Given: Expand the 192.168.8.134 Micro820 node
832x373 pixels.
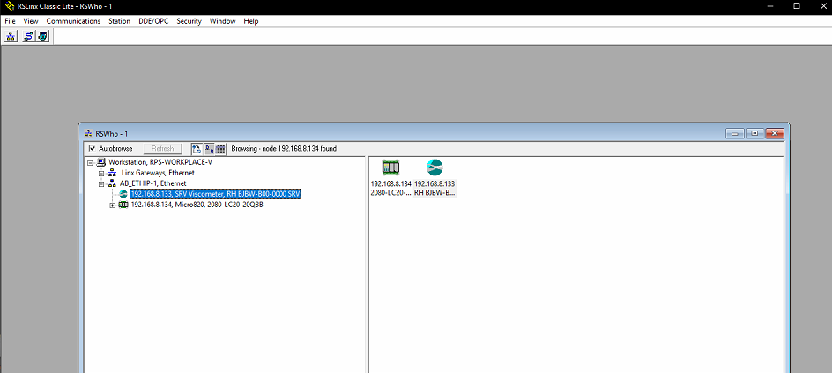Looking at the screenshot, I should (x=113, y=205).
